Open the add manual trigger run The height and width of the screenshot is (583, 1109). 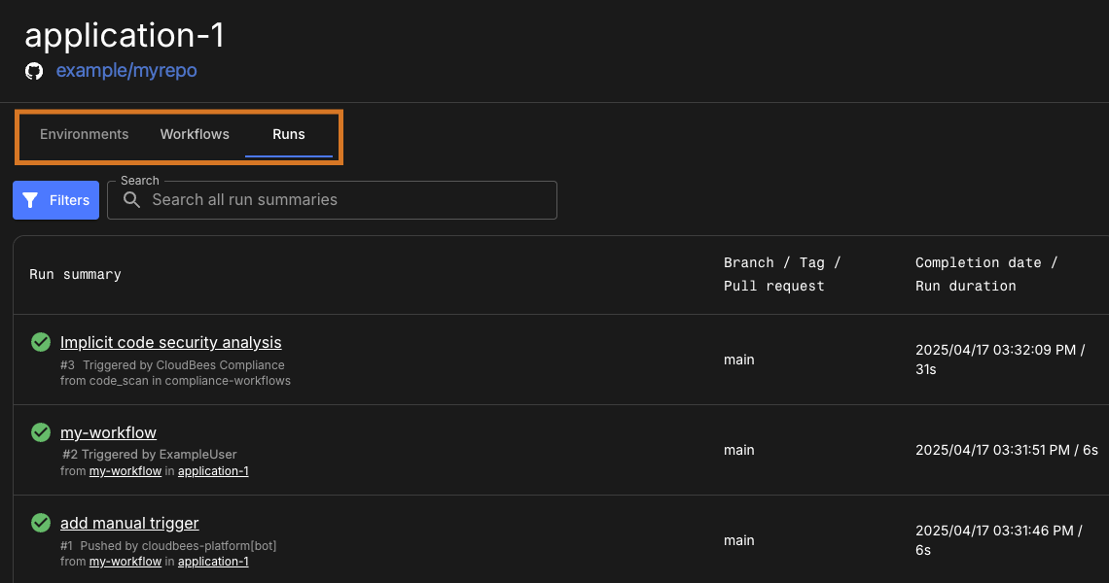[129, 523]
